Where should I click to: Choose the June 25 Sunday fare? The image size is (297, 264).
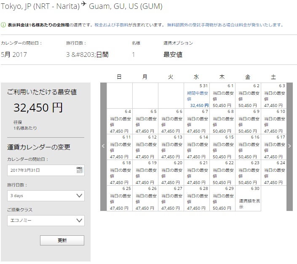pos(120,198)
